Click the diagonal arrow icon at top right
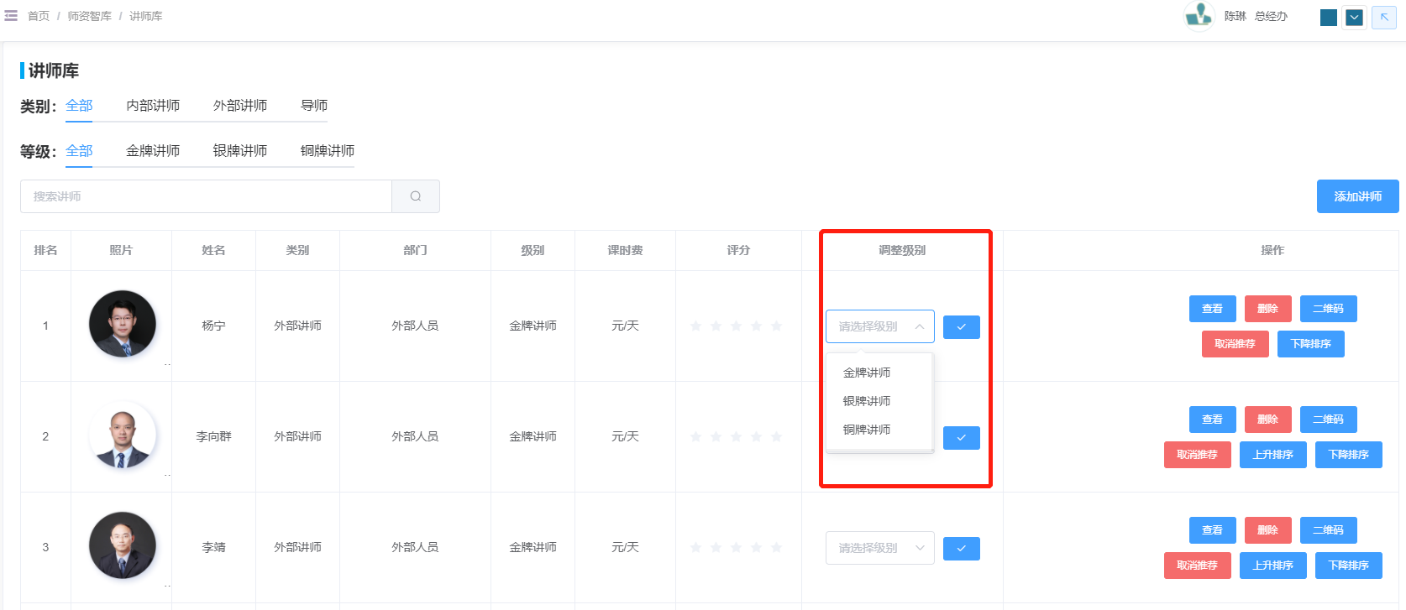Screen dimensions: 1406x610 point(1383,18)
